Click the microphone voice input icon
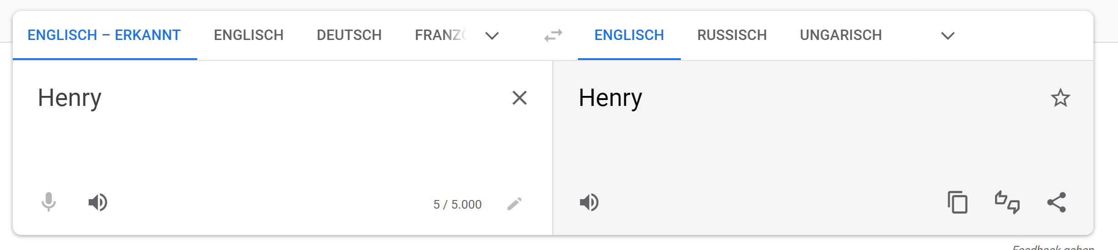1118x250 pixels. (49, 202)
